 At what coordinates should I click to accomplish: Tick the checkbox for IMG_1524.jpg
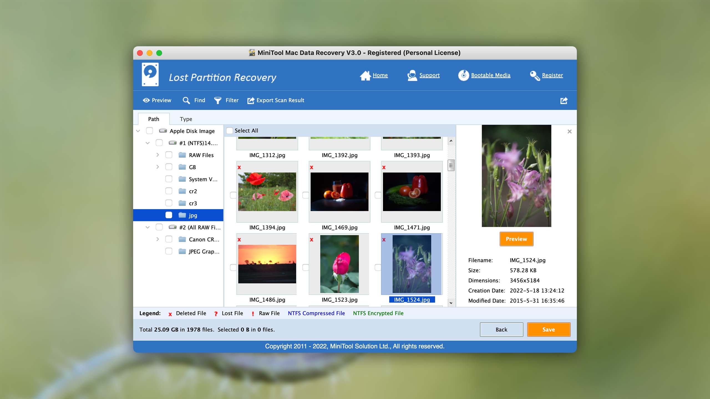[378, 267]
